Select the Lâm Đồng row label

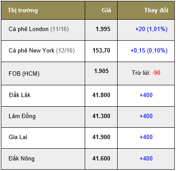(22, 116)
